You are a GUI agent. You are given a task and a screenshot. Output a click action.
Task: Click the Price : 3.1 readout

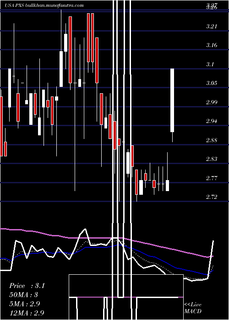tap(27, 286)
